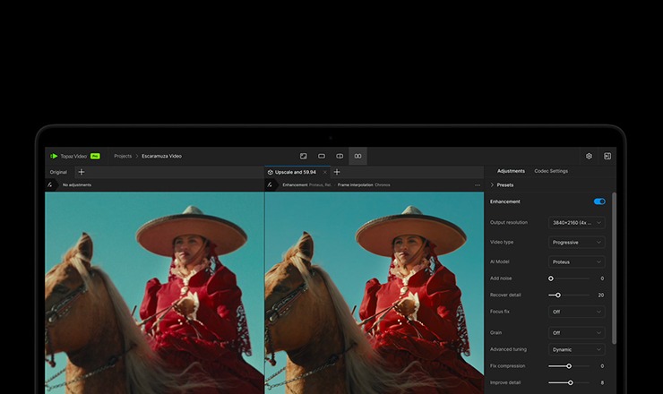Screen dimensions: 663x394
Task: Open the Output resolution dropdown
Action: (576, 223)
